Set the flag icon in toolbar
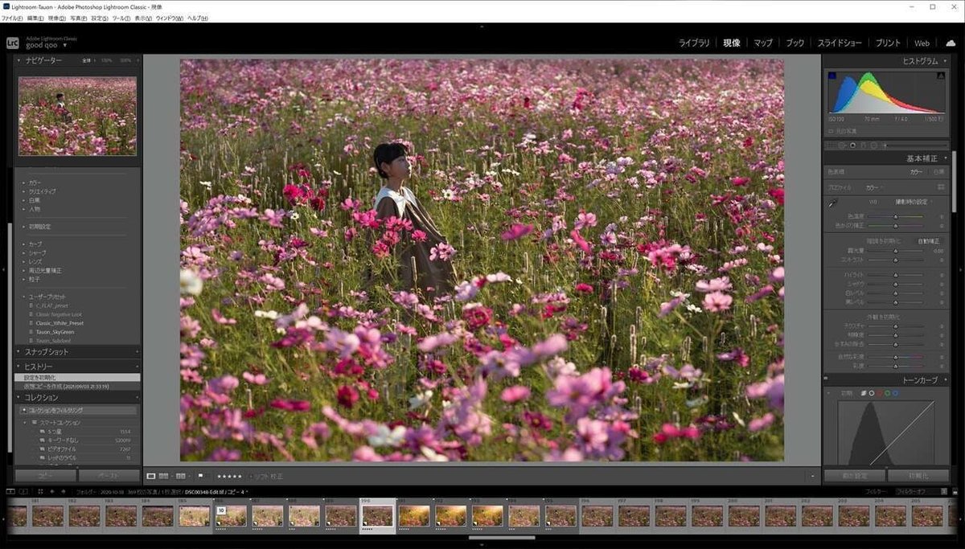 [200, 476]
